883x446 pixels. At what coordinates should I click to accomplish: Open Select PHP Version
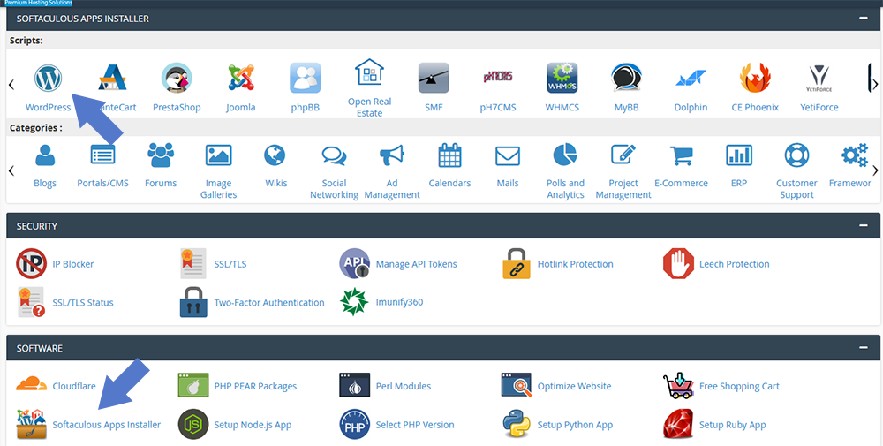415,425
